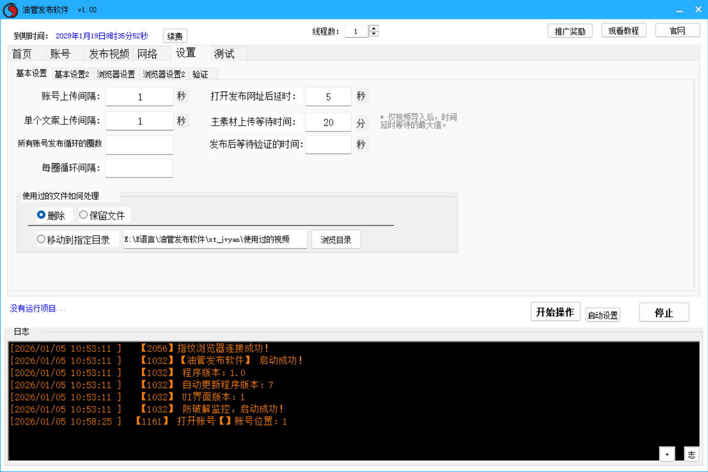Open the 账号 tab
This screenshot has width=708, height=472.
[x=60, y=54]
